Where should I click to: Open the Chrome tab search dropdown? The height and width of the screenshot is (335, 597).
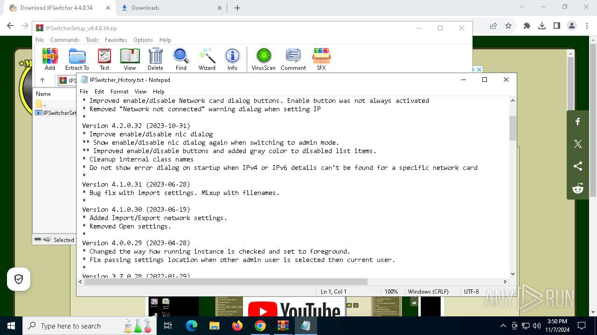point(522,7)
